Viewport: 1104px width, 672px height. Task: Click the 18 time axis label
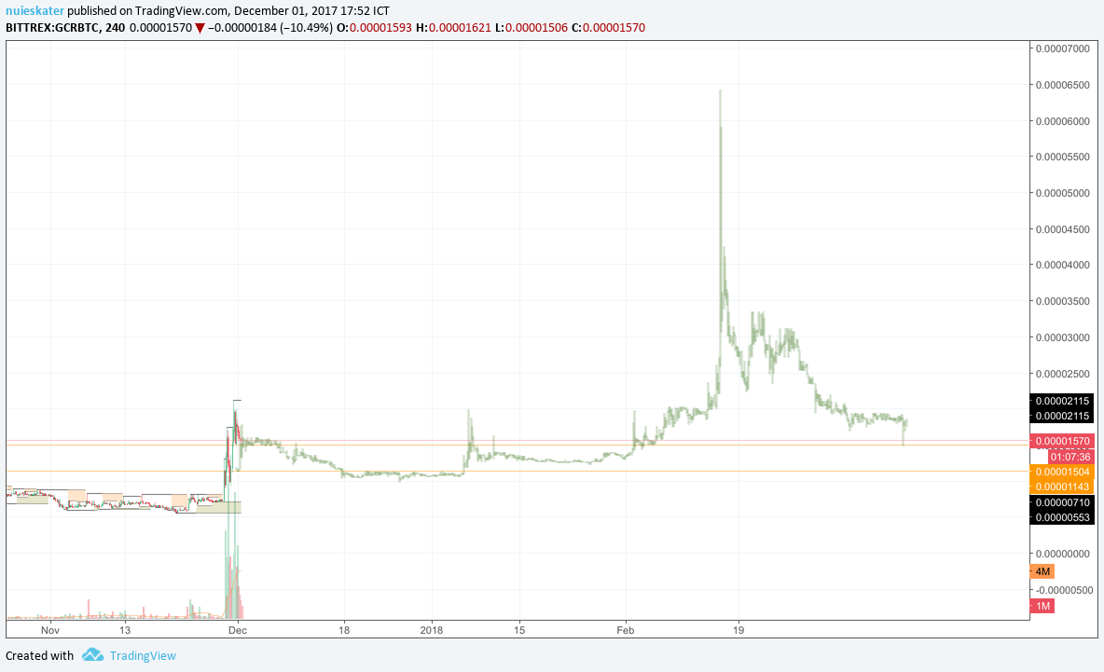click(x=343, y=630)
